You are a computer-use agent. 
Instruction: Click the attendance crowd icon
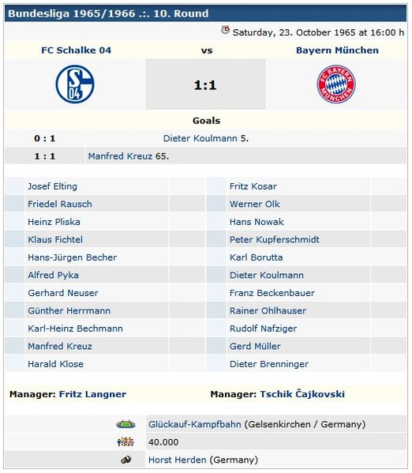pos(125,442)
